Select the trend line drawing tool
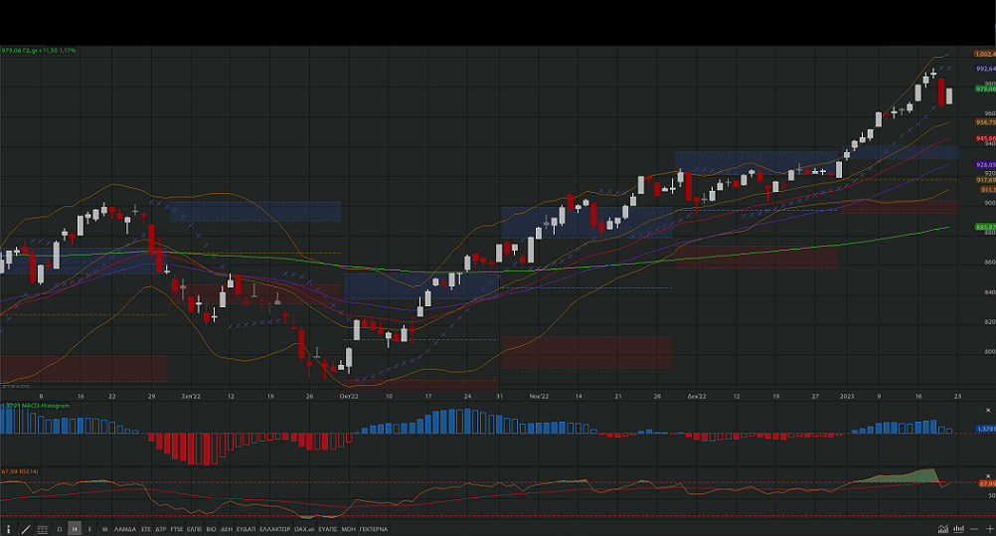996x536 pixels. [x=26, y=529]
